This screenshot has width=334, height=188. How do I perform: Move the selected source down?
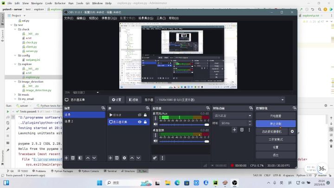point(138,158)
